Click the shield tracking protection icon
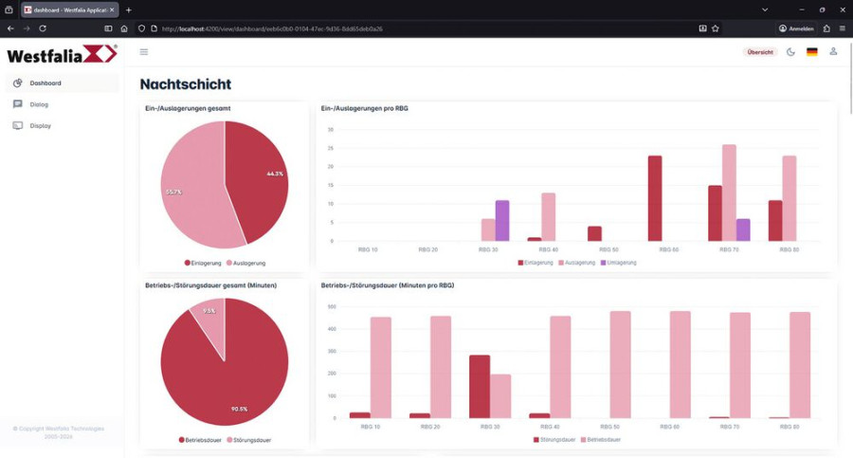 point(141,28)
